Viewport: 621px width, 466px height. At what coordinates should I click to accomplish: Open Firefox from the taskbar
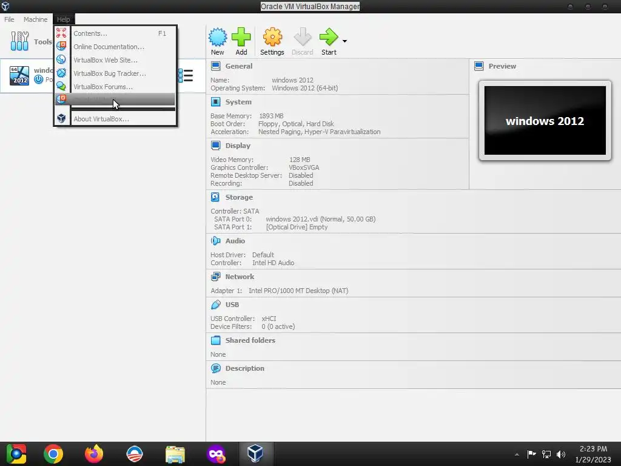point(94,454)
